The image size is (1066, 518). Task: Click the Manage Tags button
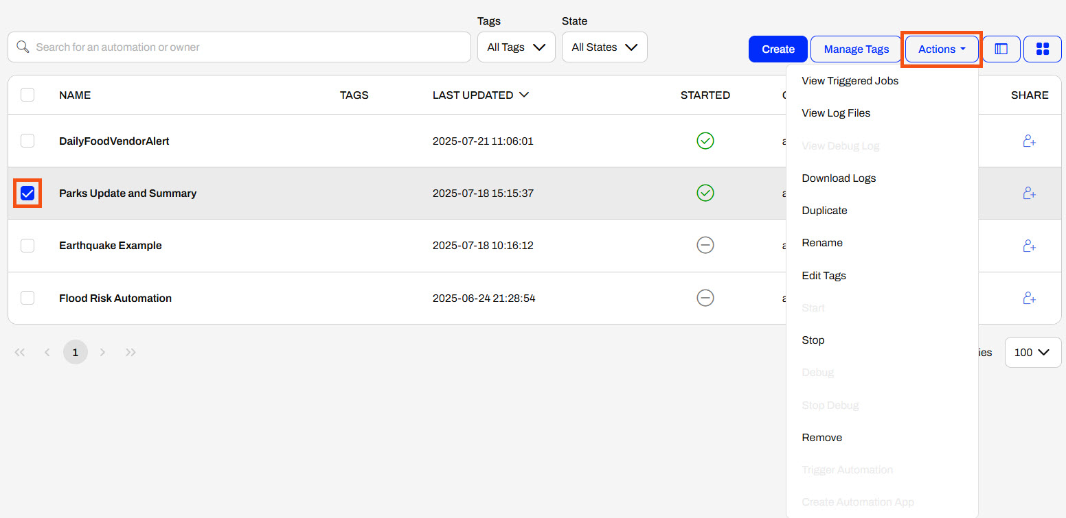pos(856,49)
